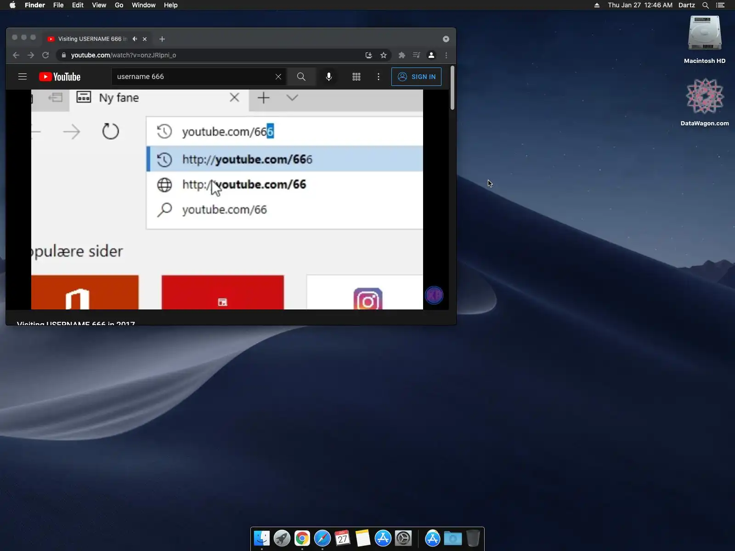Select the DataWagon.com desktop icon
Image resolution: width=735 pixels, height=551 pixels.
(x=705, y=102)
